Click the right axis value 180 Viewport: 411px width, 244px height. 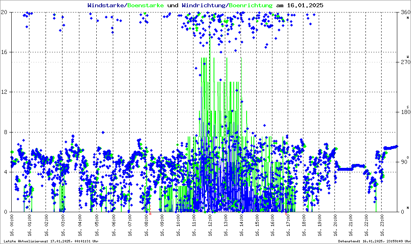pyautogui.click(x=405, y=112)
